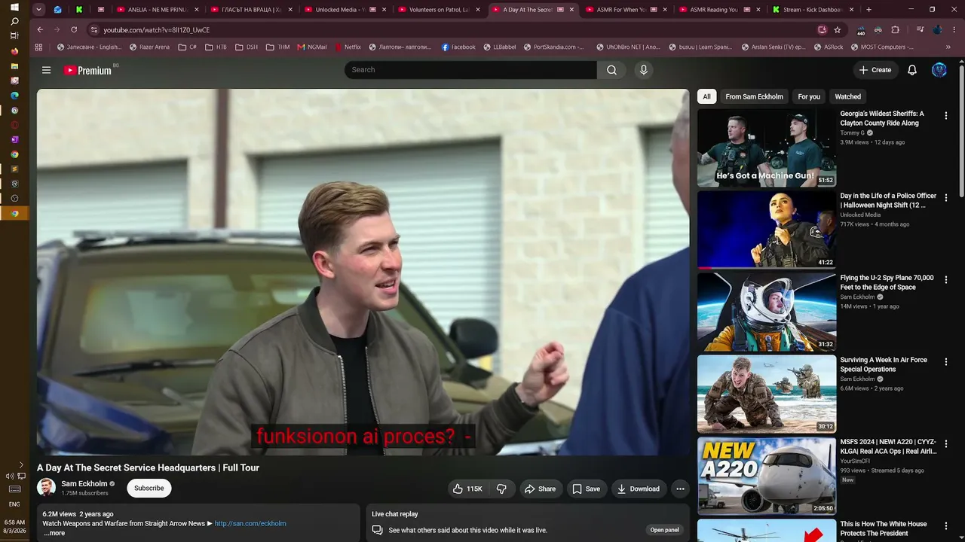The width and height of the screenshot is (965, 542).
Task: Select the For you filter chip
Action: pyautogui.click(x=809, y=96)
